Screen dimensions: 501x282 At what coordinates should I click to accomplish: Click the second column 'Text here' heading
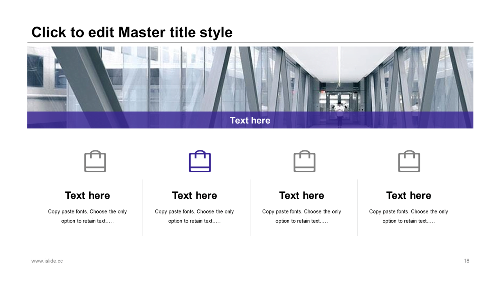(195, 195)
